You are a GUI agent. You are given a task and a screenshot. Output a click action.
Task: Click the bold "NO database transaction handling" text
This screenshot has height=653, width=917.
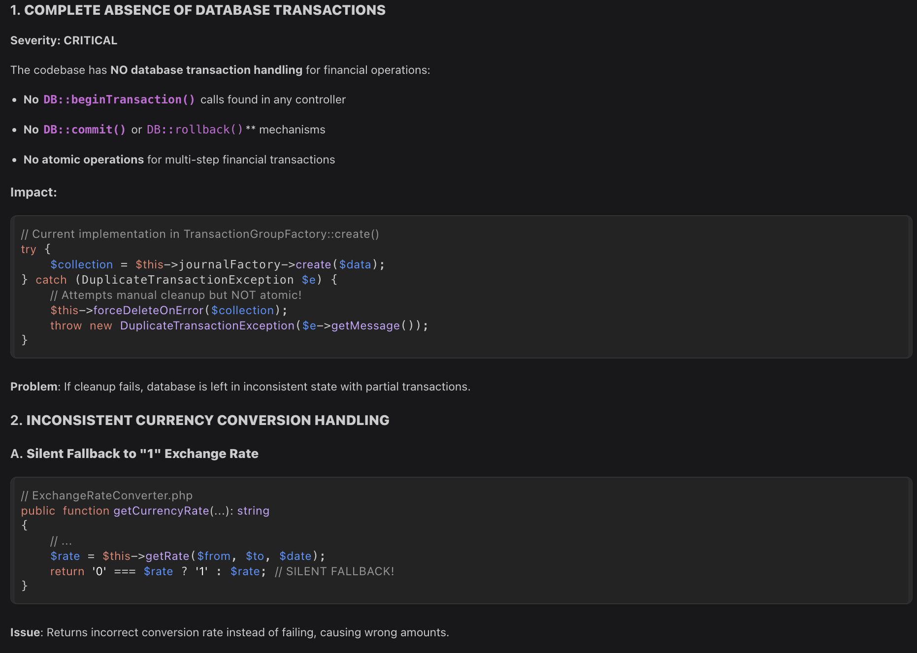(x=206, y=70)
